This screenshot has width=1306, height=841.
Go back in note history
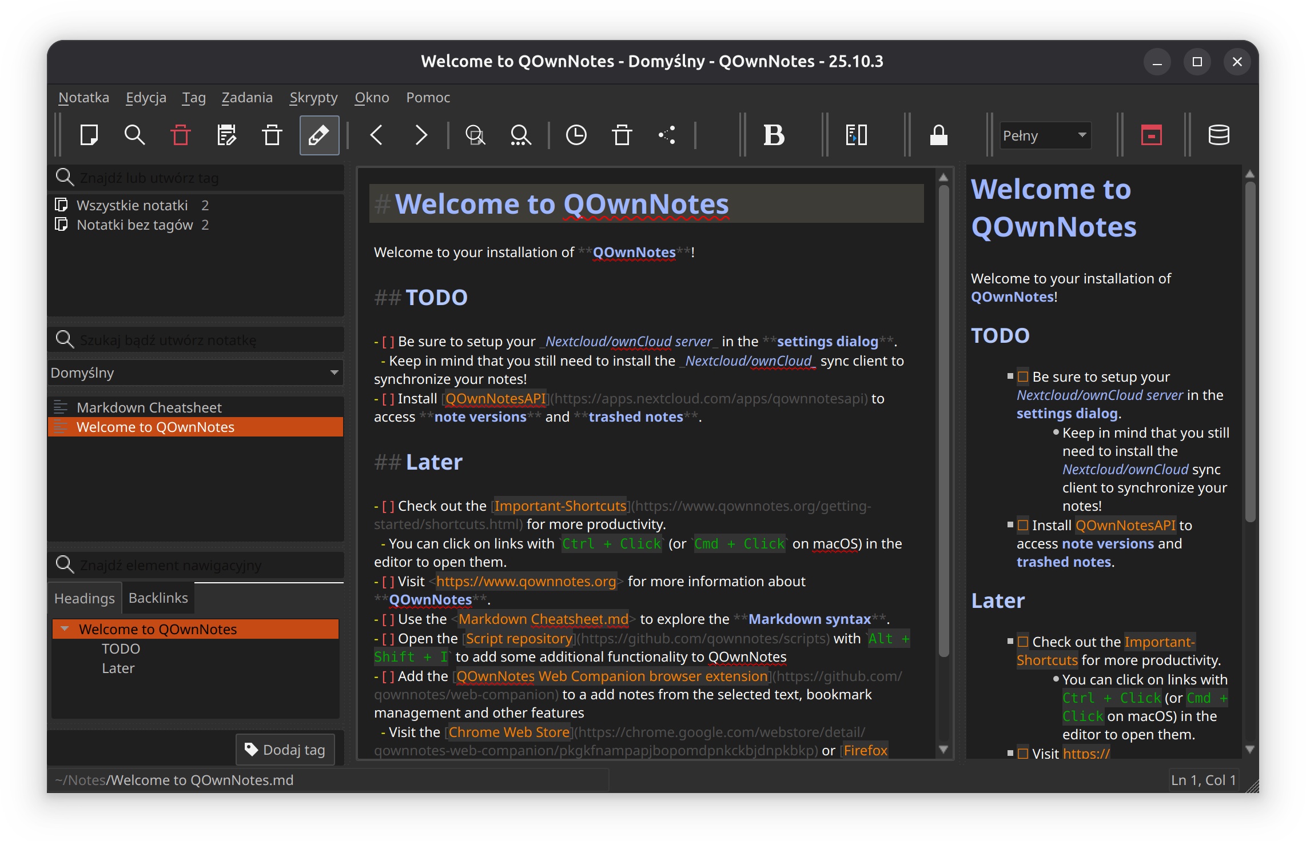376,135
